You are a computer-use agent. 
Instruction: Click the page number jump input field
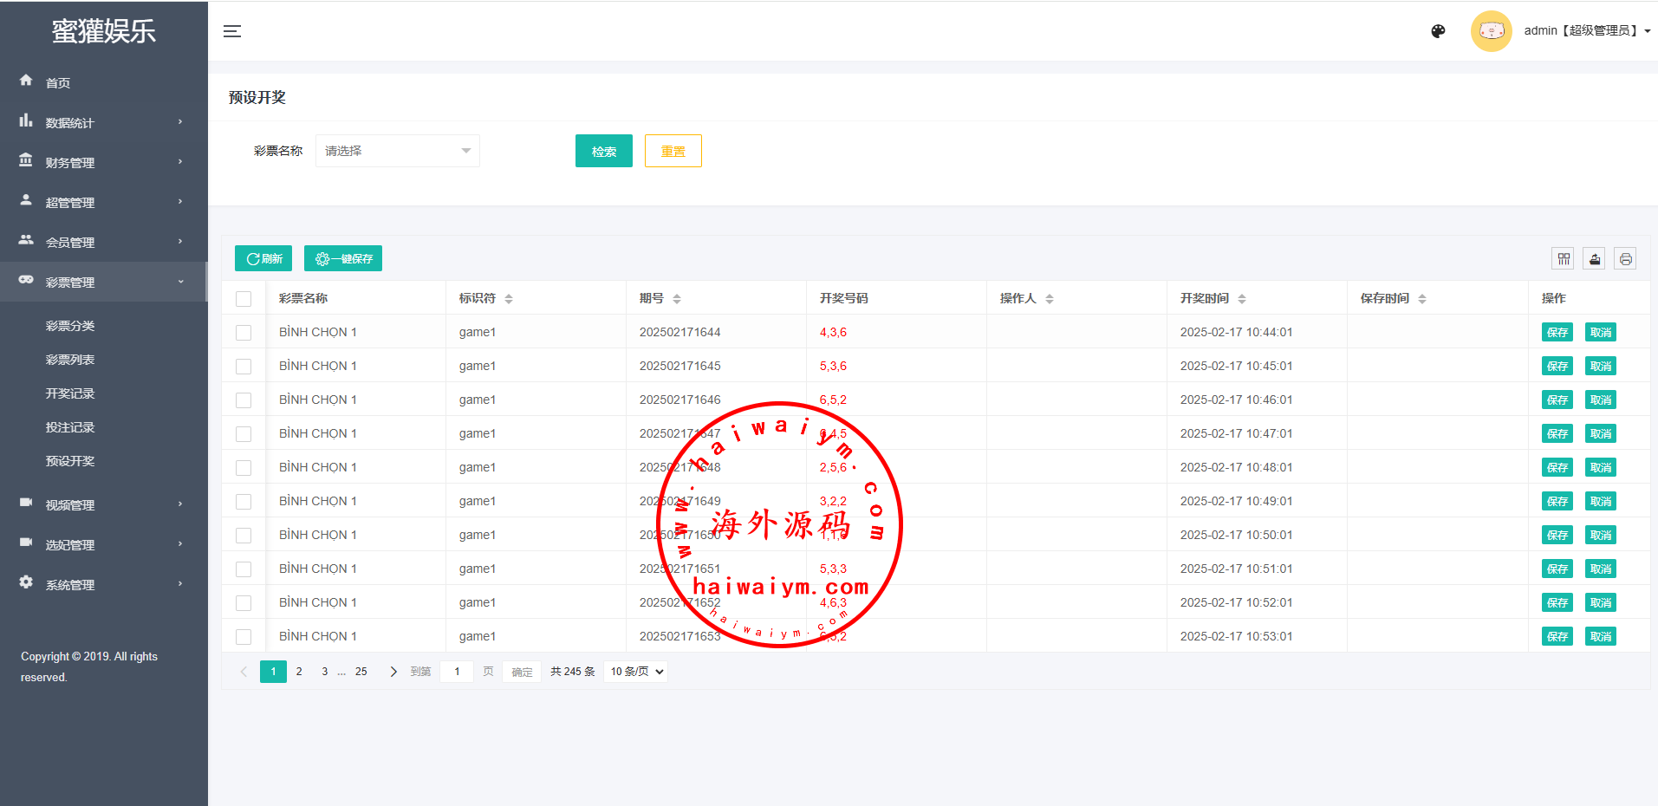(457, 672)
